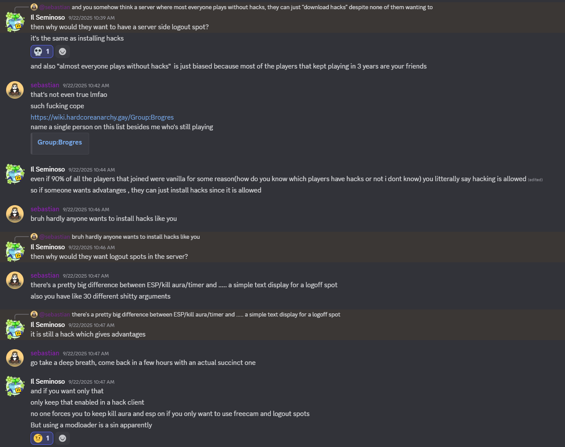Click the Group:Brogres embed title
Viewport: 565px width, 447px height.
[60, 142]
